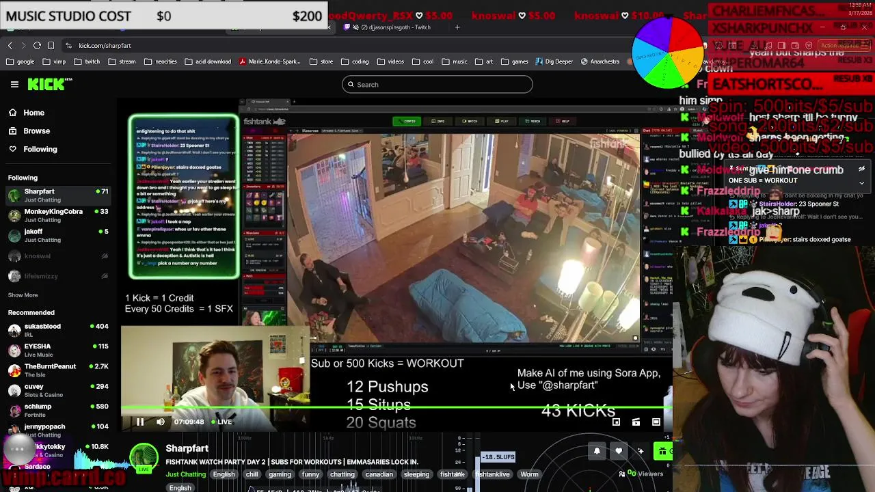Image resolution: width=875 pixels, height=492 pixels.
Task: Go to Home in the sidebar
Action: click(27, 113)
